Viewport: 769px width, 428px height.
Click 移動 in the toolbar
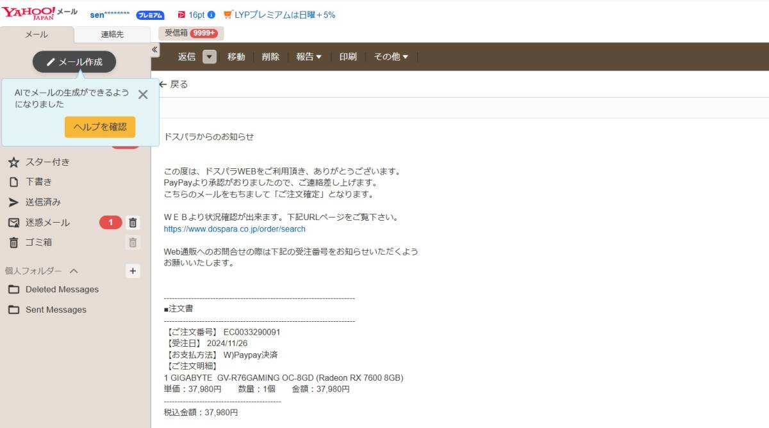236,56
